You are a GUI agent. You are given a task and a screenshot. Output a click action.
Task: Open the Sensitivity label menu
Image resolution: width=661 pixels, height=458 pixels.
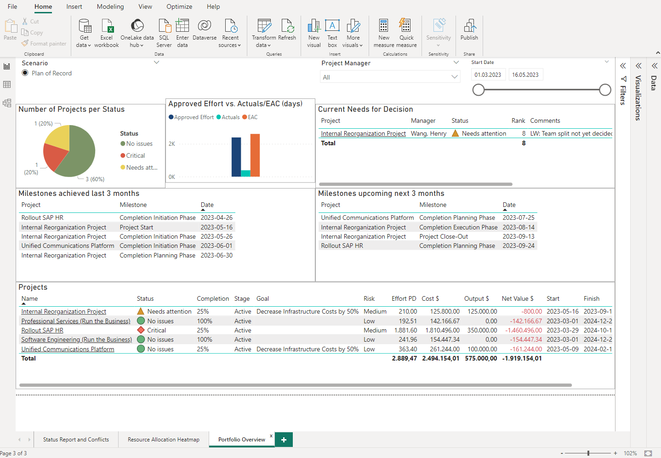coord(439,33)
